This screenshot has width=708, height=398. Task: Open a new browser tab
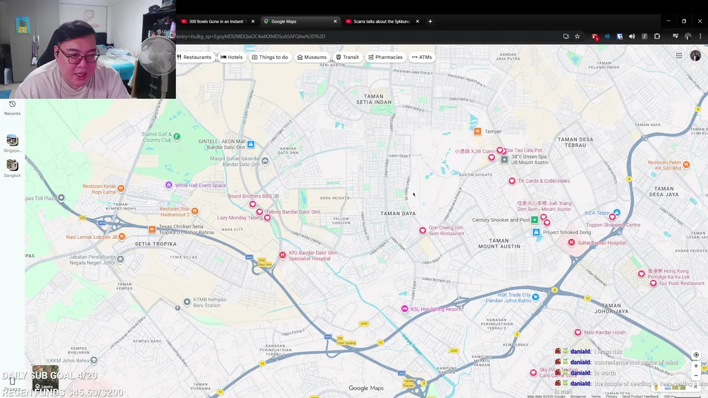click(x=430, y=22)
